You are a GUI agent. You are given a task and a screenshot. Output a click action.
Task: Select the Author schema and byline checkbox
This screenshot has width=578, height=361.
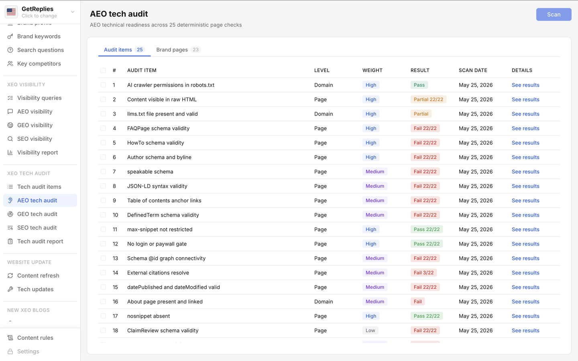pos(103,157)
